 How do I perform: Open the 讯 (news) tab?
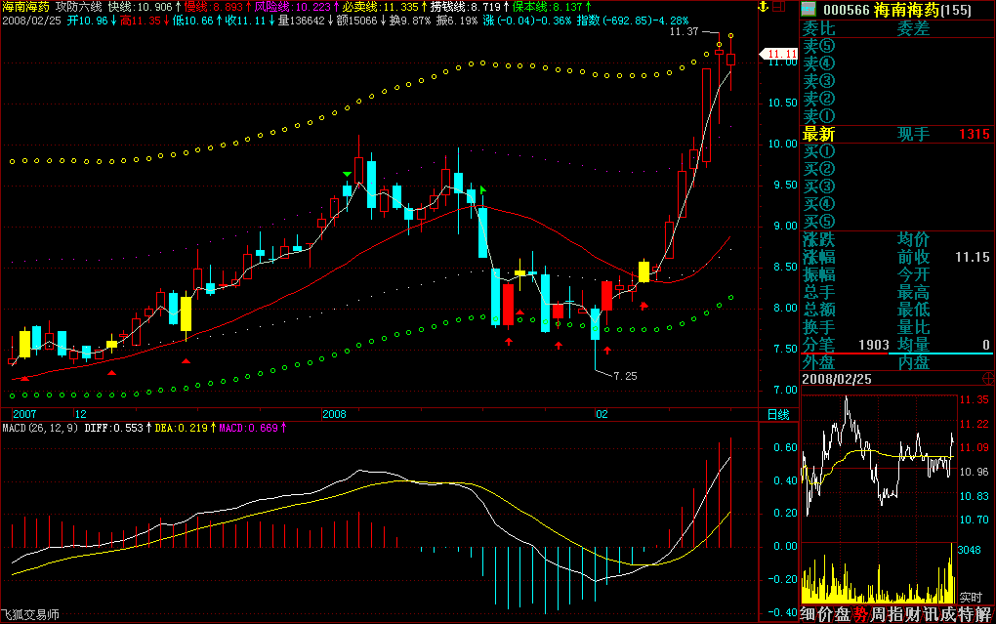(931, 614)
